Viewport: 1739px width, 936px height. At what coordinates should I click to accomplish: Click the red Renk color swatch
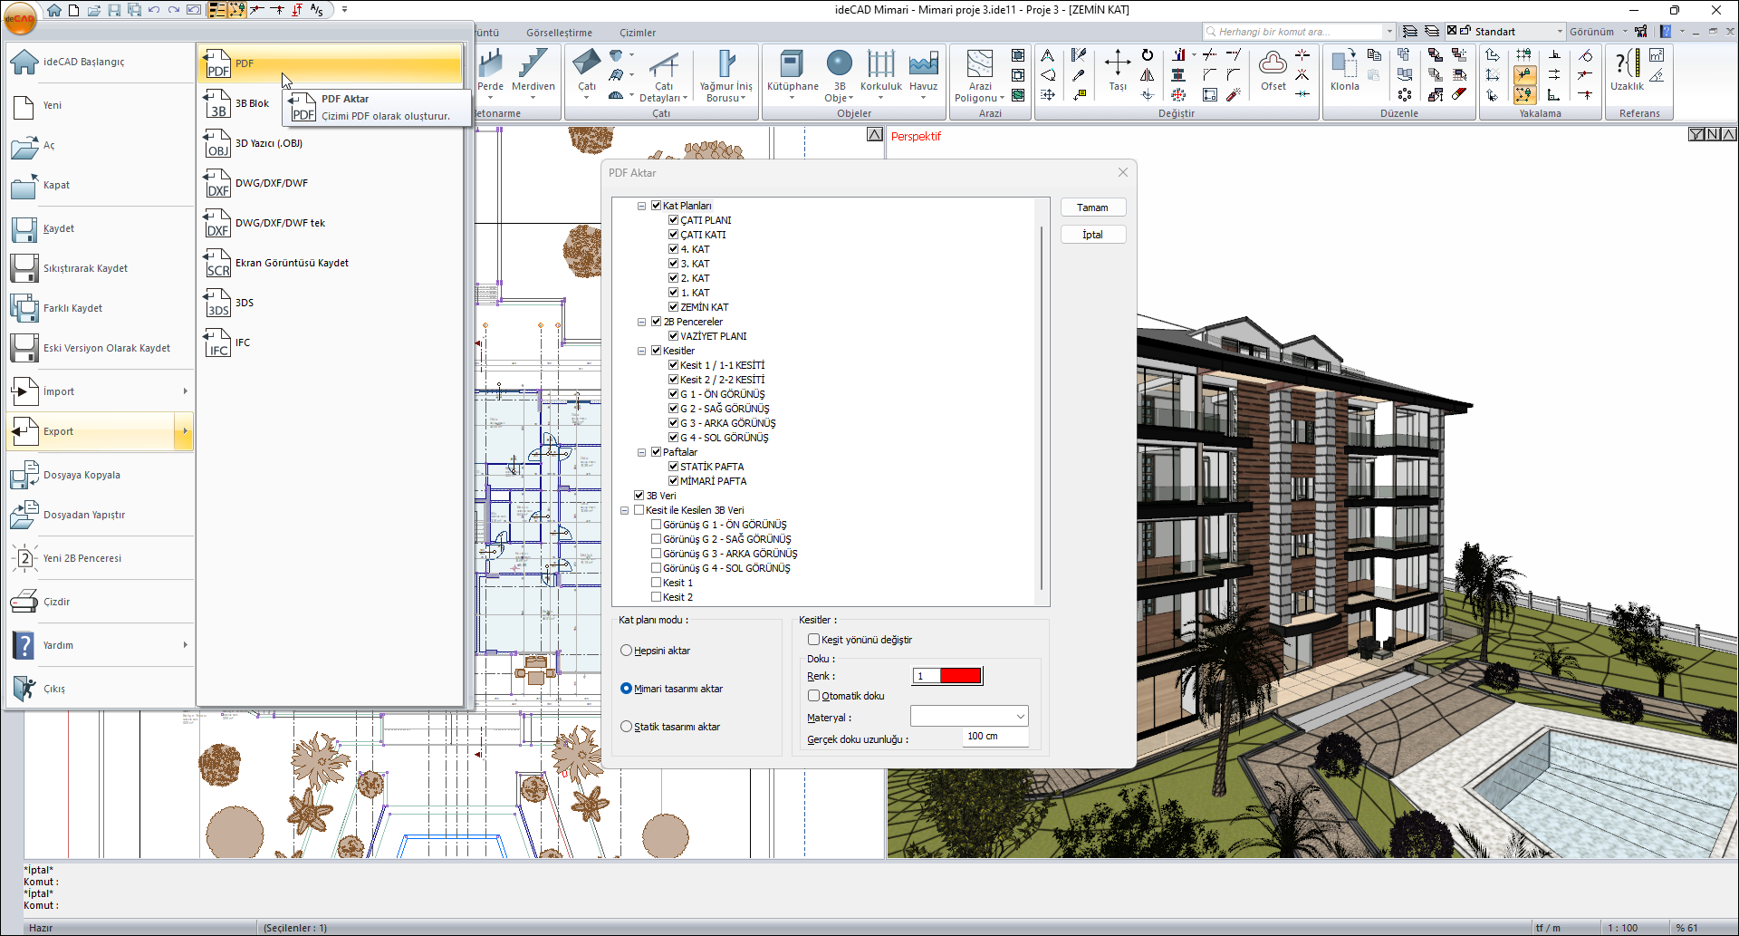pyautogui.click(x=959, y=676)
